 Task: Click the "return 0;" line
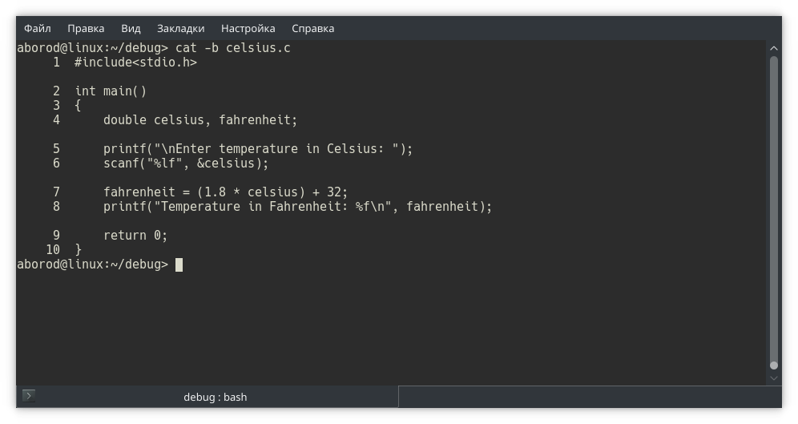[135, 236]
